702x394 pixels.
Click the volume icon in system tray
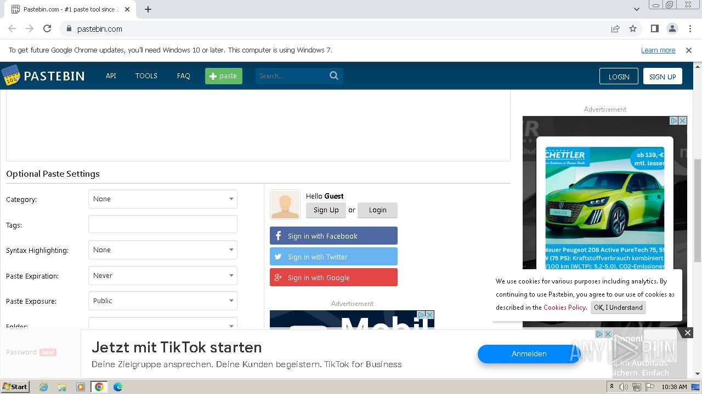624,387
